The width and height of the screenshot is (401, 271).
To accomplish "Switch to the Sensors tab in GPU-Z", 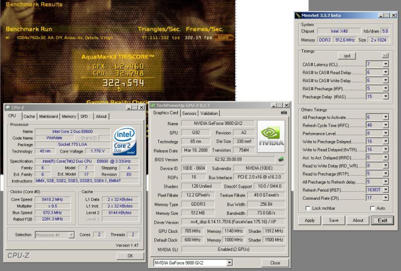I will coord(189,113).
